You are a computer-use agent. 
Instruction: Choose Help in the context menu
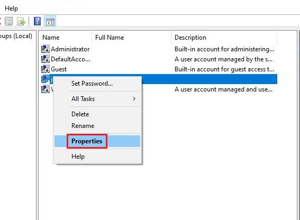click(x=78, y=157)
